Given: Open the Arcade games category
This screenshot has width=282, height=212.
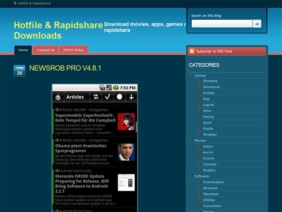Looking at the screenshot, I should pyautogui.click(x=209, y=93).
